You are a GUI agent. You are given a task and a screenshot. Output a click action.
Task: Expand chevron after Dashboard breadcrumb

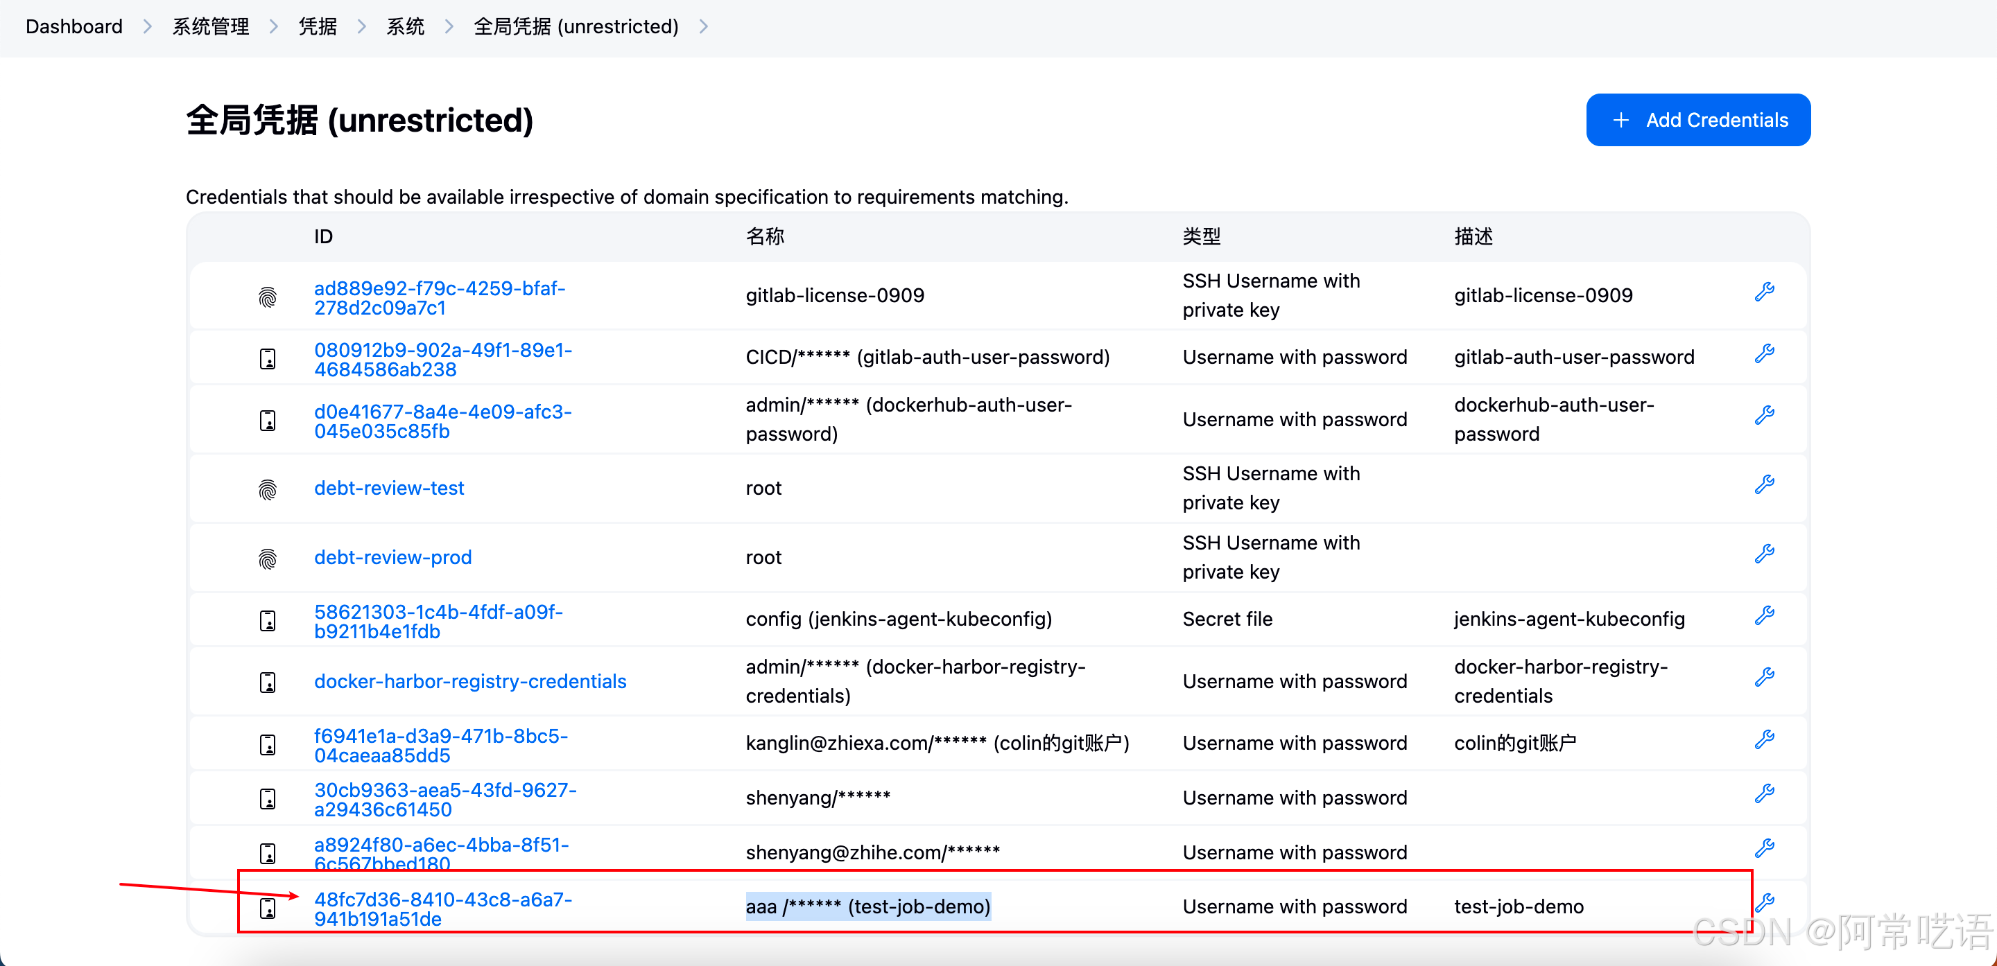(x=147, y=27)
